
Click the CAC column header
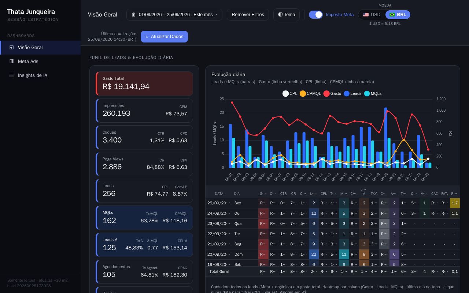pos(435,194)
